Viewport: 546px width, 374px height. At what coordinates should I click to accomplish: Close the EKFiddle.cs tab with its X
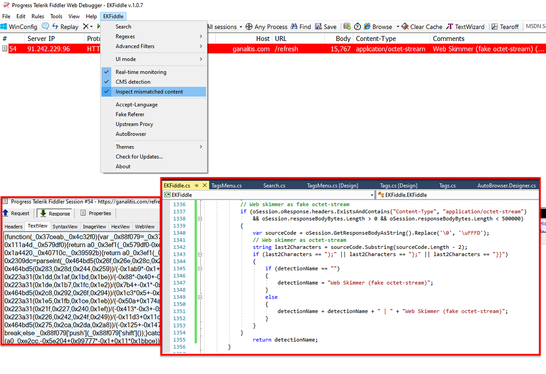(205, 186)
